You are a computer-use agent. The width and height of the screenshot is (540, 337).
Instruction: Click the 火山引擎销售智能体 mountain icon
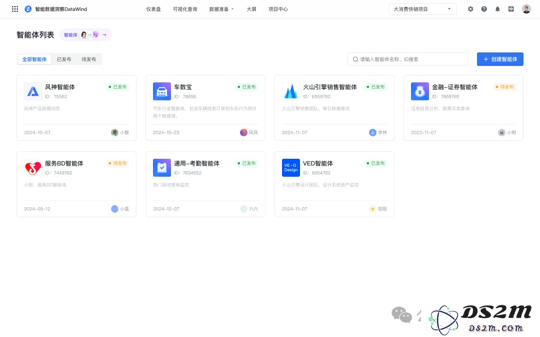pos(291,91)
